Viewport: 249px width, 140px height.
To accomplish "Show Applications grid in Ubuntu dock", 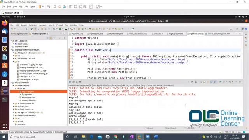I will click(5, 126).
